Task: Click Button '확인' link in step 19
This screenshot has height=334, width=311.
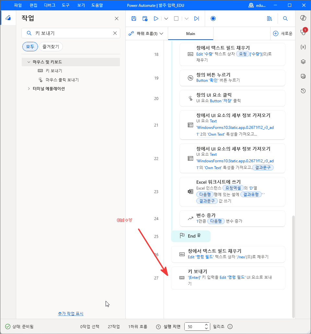Action: 207,80
